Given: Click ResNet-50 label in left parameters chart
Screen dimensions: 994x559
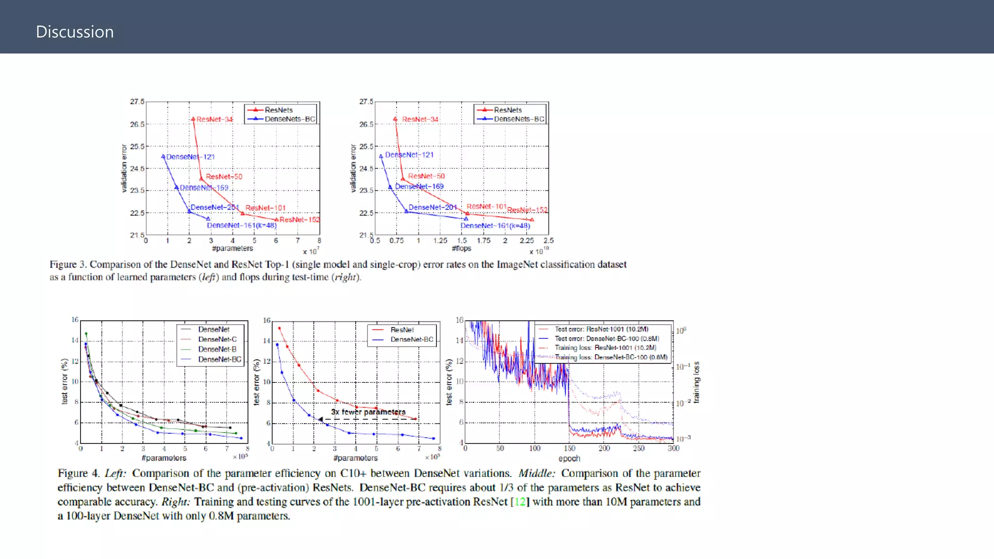Looking at the screenshot, I should tap(224, 177).
